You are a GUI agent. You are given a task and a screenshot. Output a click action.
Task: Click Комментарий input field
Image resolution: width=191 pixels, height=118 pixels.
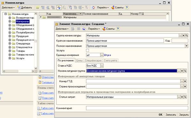click(x=137, y=108)
